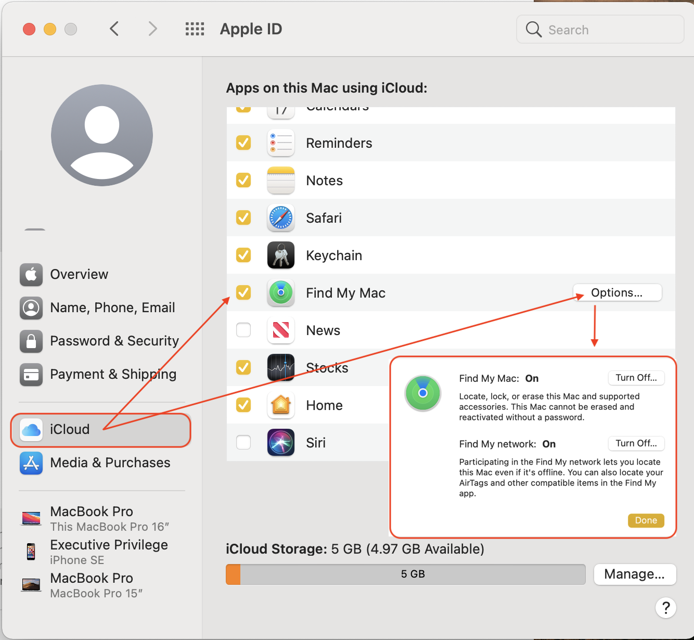Click the Safari label
Image resolution: width=694 pixels, height=640 pixels.
pos(324,218)
